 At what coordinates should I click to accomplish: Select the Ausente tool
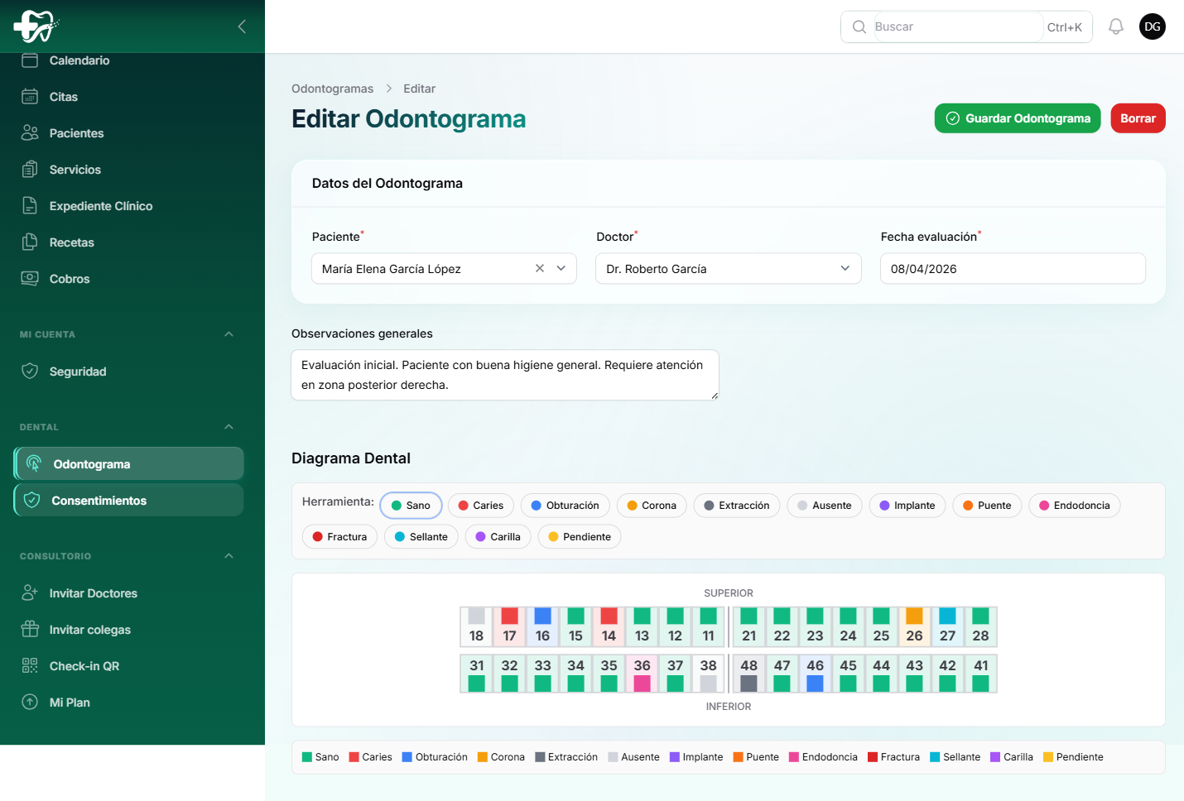coord(825,506)
